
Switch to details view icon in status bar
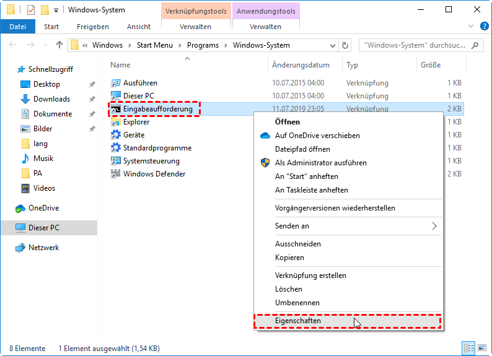(x=469, y=348)
